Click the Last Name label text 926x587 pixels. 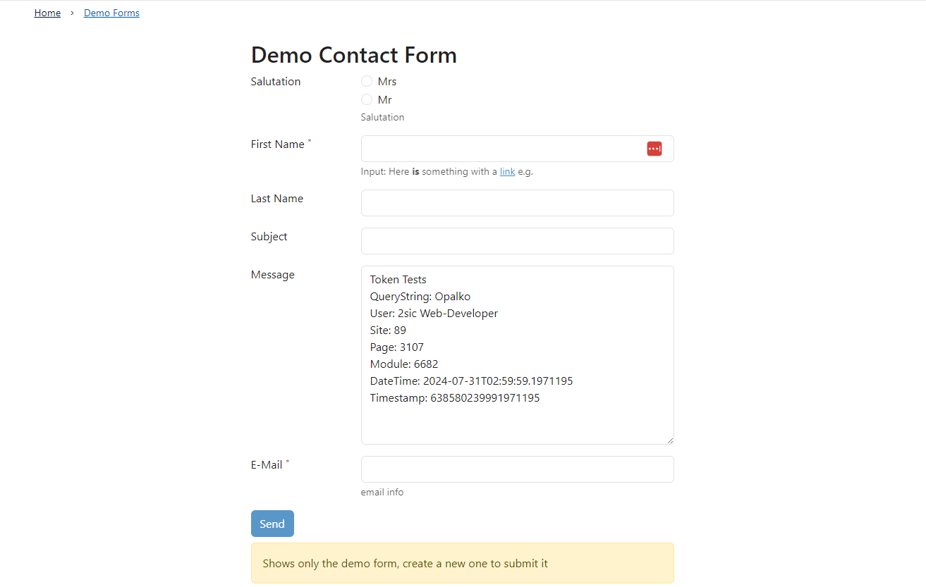click(x=276, y=199)
